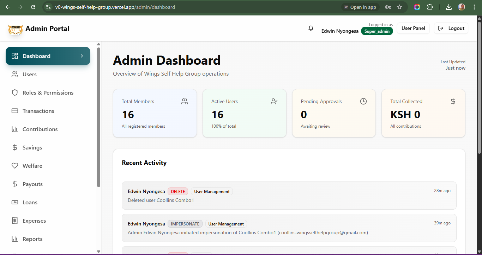This screenshot has width=482, height=255.
Task: Click the Total Collected dollar icon
Action: coord(453,101)
